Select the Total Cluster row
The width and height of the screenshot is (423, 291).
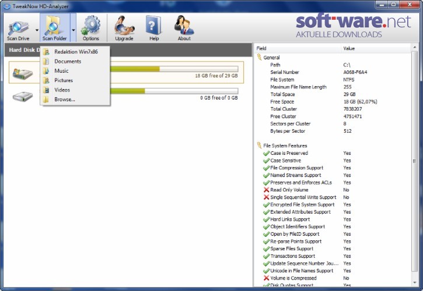pos(333,109)
